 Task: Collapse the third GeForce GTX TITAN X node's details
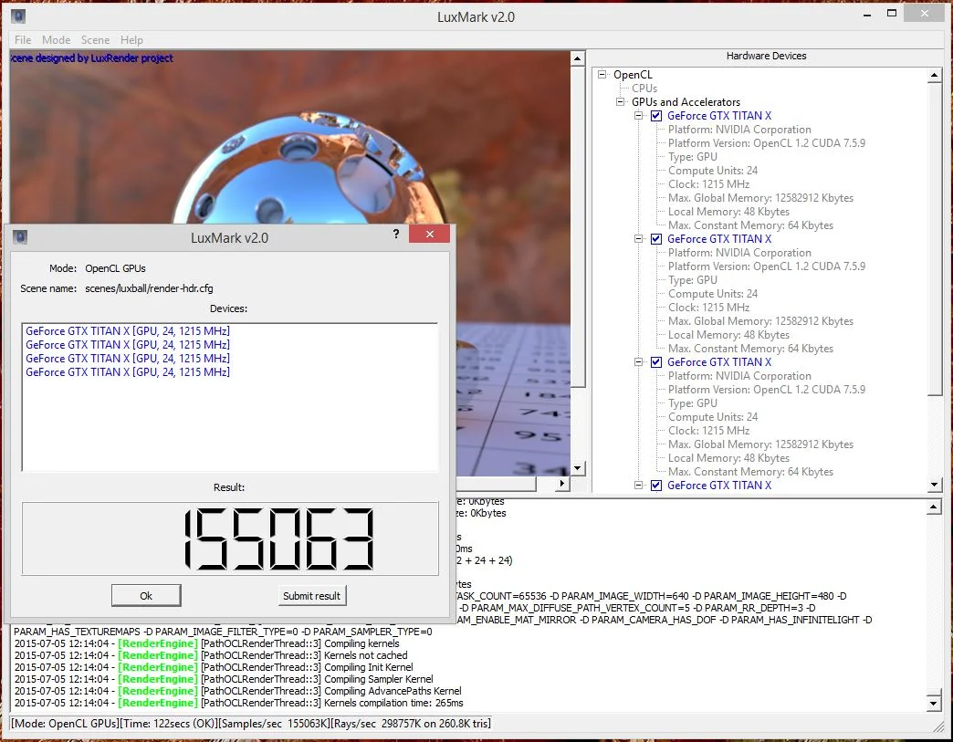[638, 362]
